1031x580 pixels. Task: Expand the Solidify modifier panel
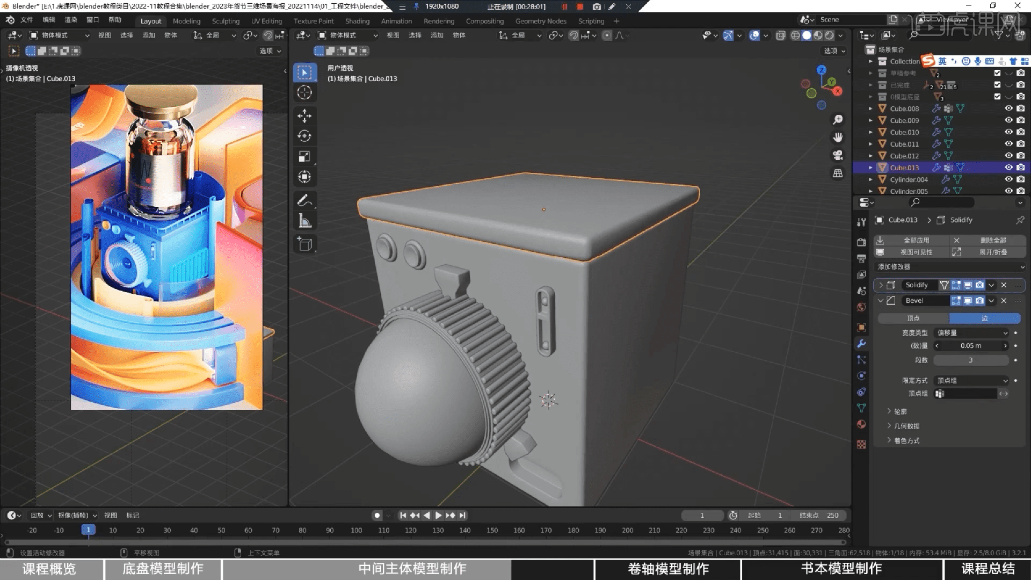click(881, 285)
